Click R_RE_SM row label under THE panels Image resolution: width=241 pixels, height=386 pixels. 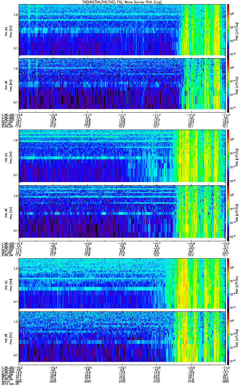tap(7, 379)
